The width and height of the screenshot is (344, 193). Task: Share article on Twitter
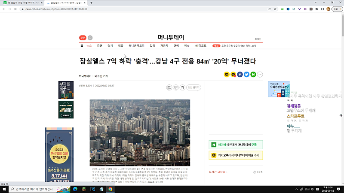tap(246, 75)
